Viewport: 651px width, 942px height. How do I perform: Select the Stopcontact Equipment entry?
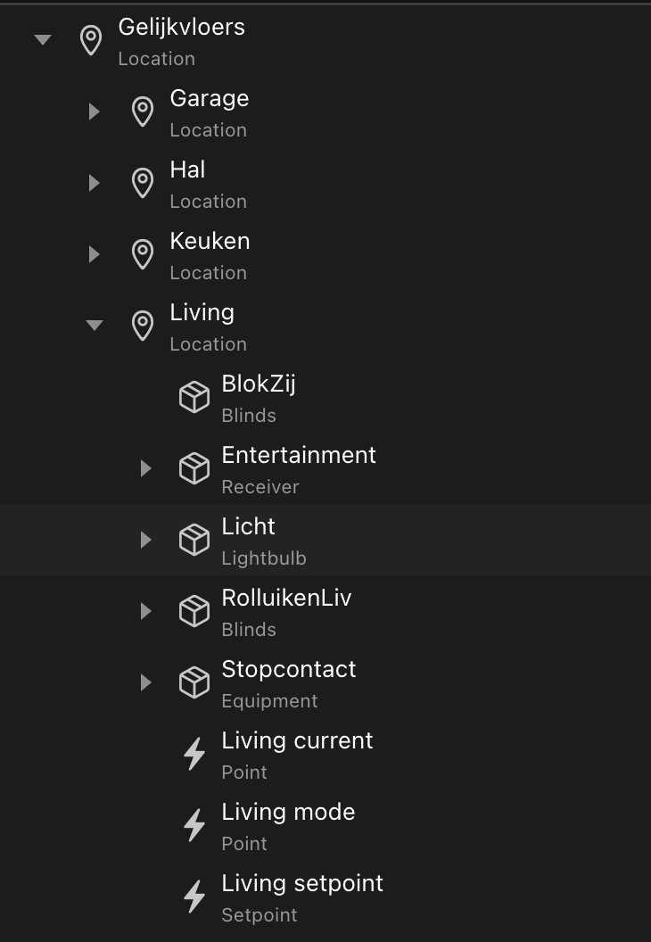click(x=325, y=683)
